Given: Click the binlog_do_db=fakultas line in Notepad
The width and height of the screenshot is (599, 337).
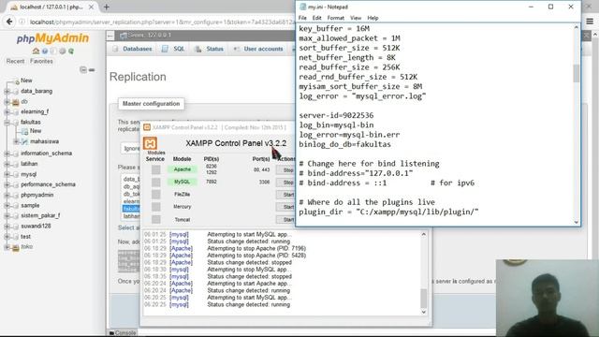Looking at the screenshot, I should 344,144.
